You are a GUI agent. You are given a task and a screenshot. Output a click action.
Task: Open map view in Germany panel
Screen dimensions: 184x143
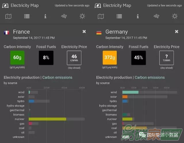click(101, 16)
